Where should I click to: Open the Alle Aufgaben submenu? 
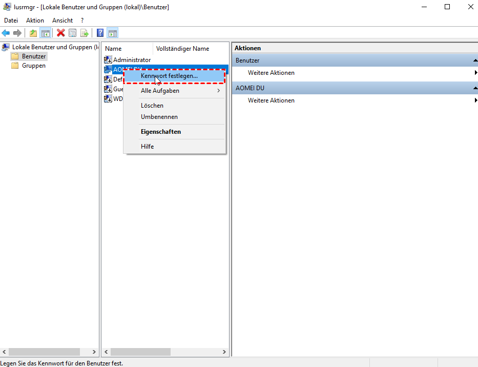[x=174, y=91]
